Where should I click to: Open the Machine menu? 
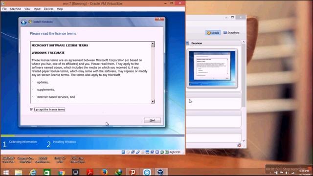(x=15, y=9)
